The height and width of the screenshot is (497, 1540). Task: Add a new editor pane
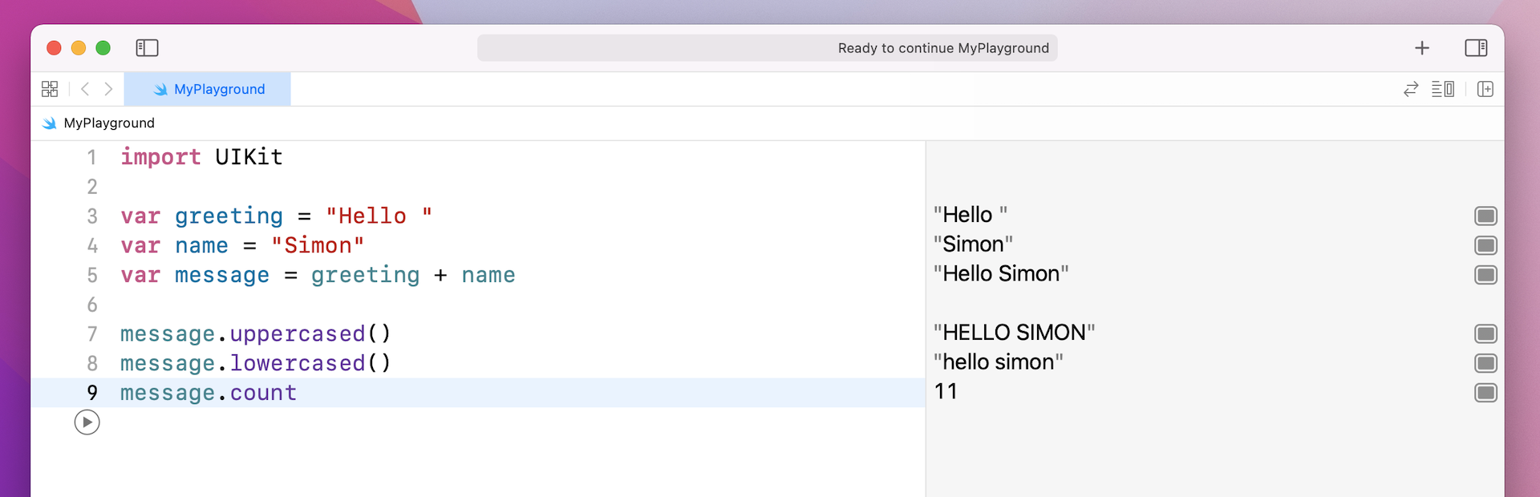(x=1485, y=89)
